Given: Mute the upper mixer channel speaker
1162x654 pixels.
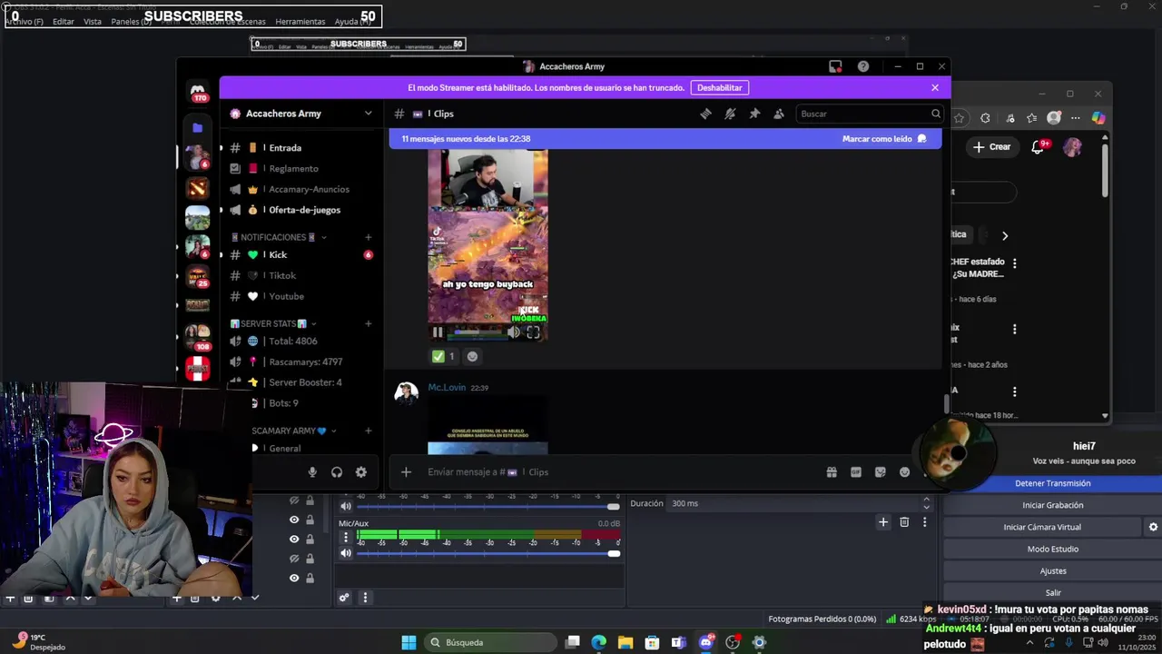Looking at the screenshot, I should pyautogui.click(x=346, y=507).
